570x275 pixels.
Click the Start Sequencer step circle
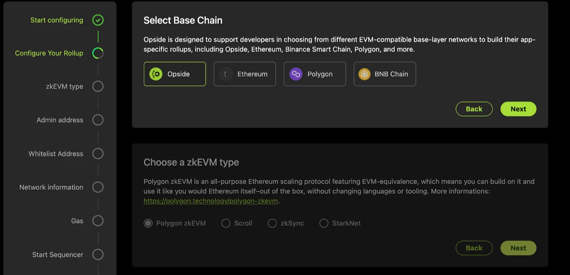coord(98,255)
